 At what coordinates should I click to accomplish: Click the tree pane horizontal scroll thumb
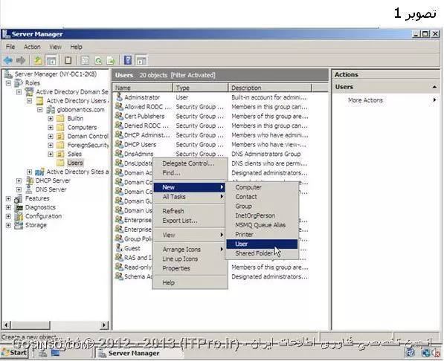pos(30,325)
